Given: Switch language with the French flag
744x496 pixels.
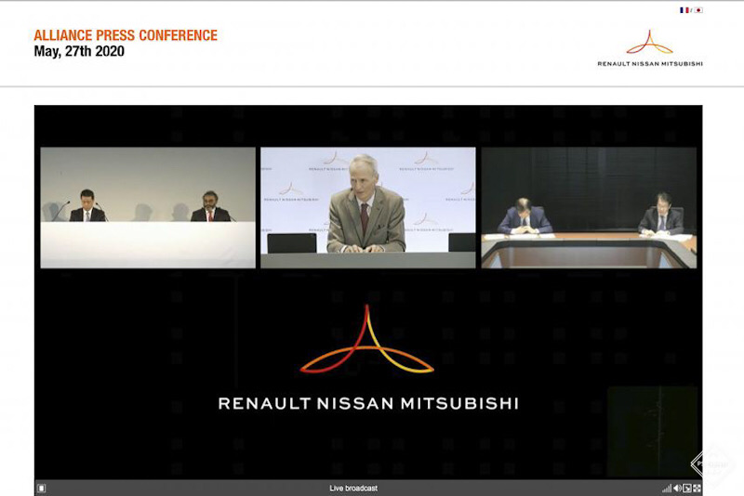Looking at the screenshot, I should pyautogui.click(x=684, y=10).
